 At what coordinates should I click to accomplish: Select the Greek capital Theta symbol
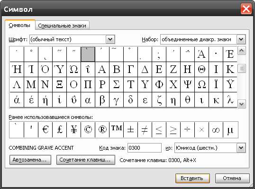tap(201, 69)
